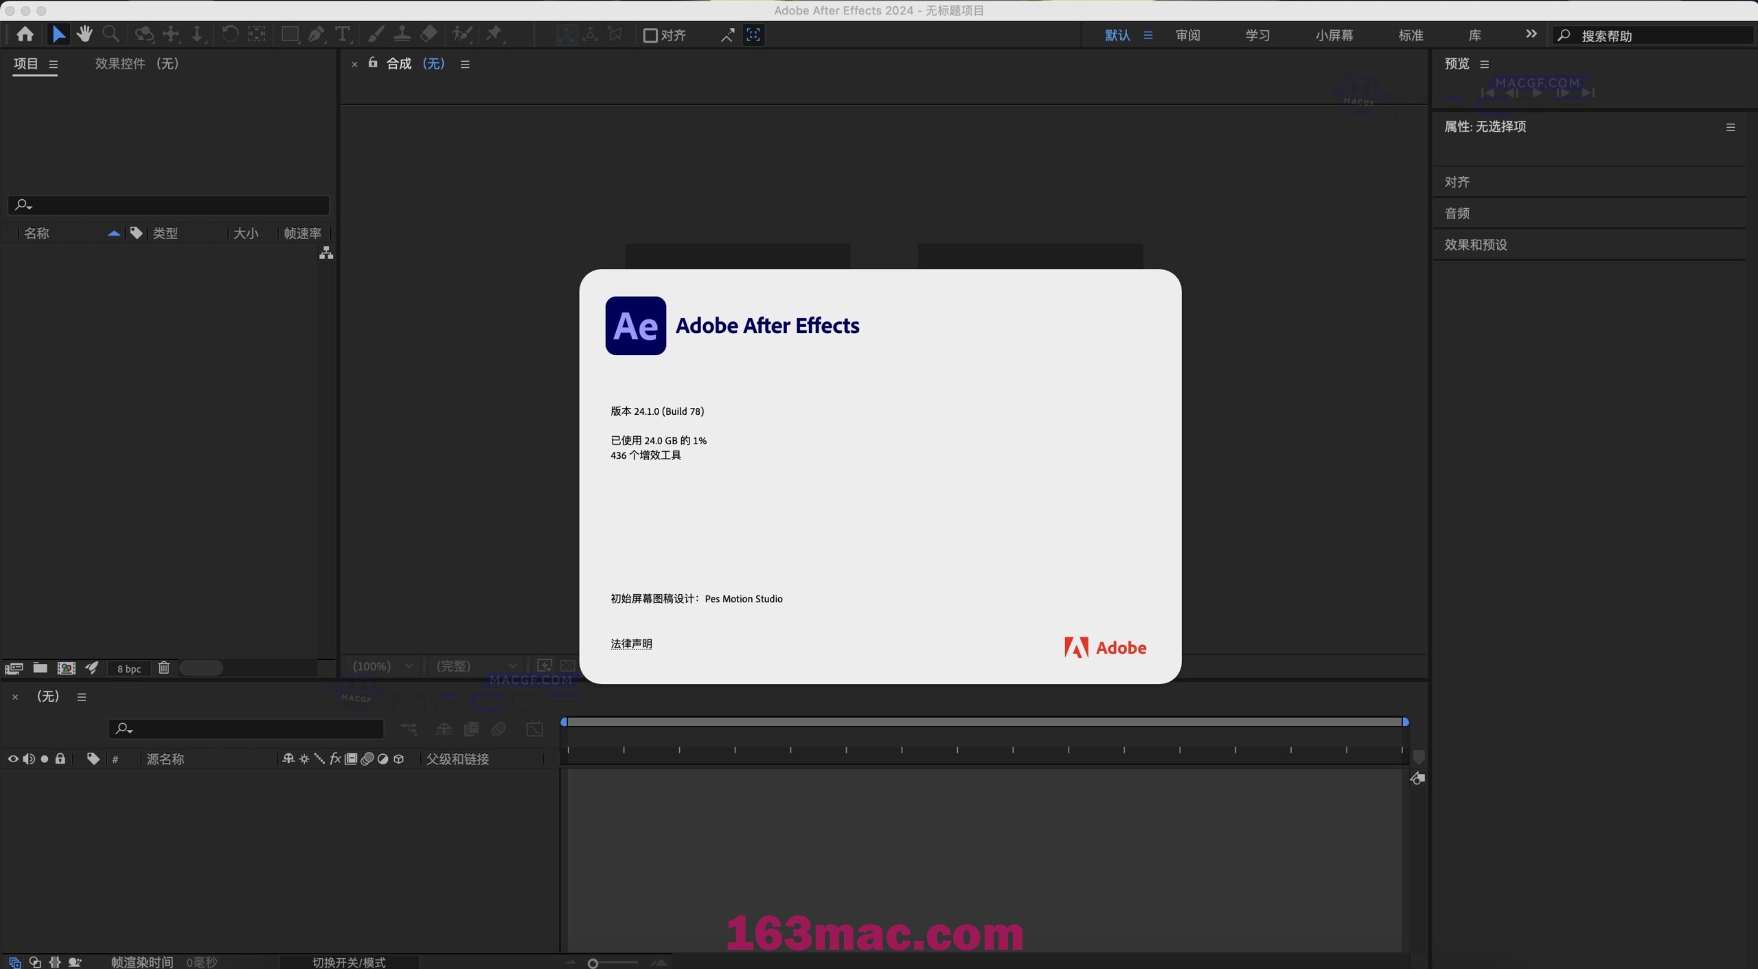
Task: Switch to the 学习 workspace
Action: 1258,35
